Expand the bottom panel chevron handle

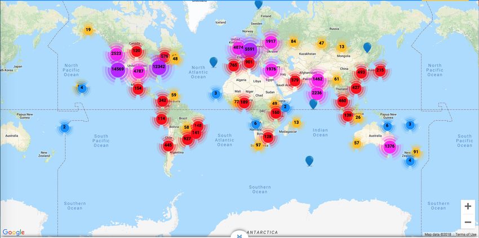[239, 235]
